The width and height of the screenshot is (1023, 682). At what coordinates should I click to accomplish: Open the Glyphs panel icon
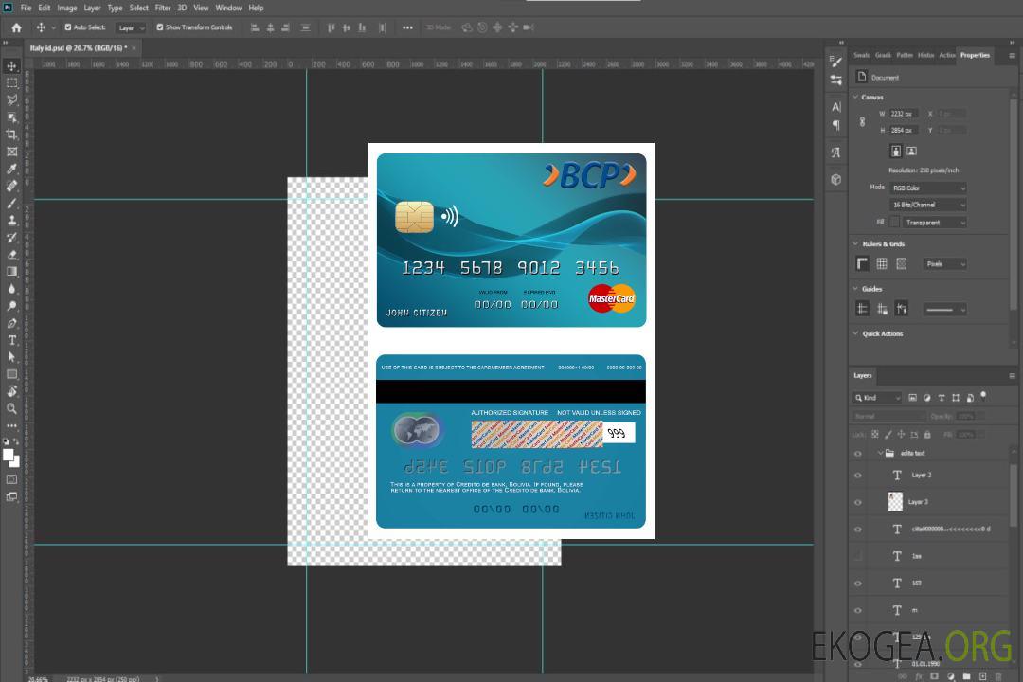[x=835, y=153]
